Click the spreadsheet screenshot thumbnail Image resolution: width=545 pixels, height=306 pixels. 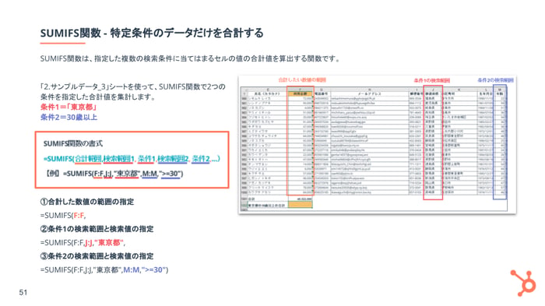pos(377,144)
